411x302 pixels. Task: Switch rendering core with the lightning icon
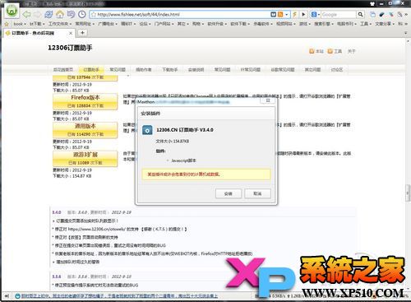295,15
